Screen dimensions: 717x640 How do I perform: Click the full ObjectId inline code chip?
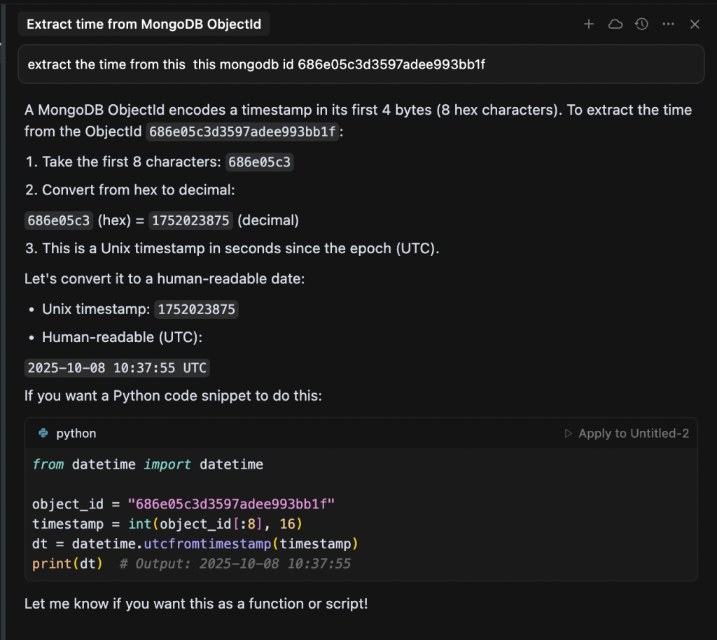[x=243, y=131]
